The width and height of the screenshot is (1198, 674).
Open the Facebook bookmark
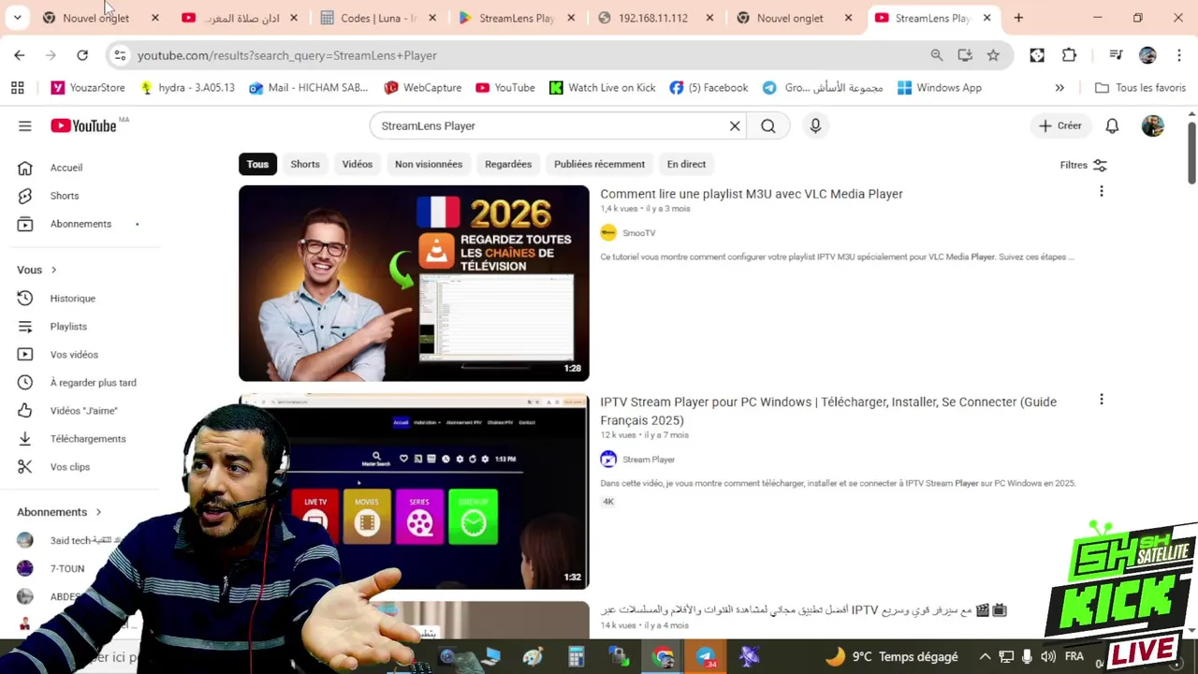click(x=709, y=88)
